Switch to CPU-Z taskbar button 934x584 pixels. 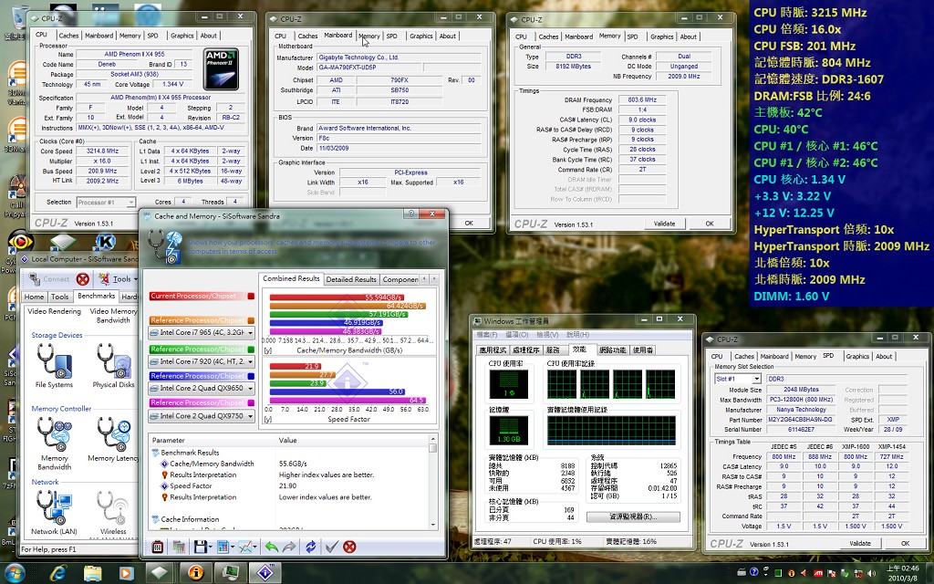coord(159,573)
